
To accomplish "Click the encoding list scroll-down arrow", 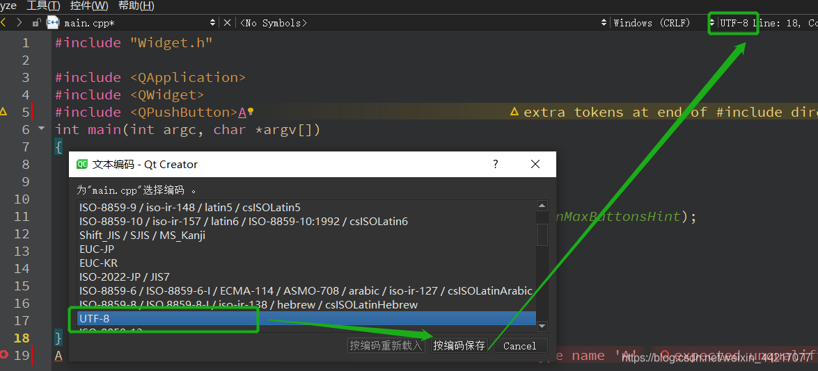I will (542, 327).
